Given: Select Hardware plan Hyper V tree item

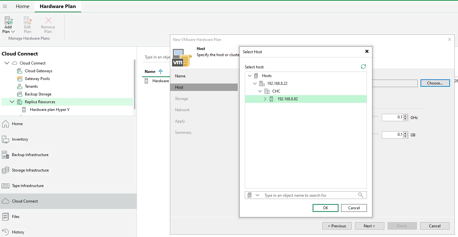Looking at the screenshot, I should [x=49, y=110].
